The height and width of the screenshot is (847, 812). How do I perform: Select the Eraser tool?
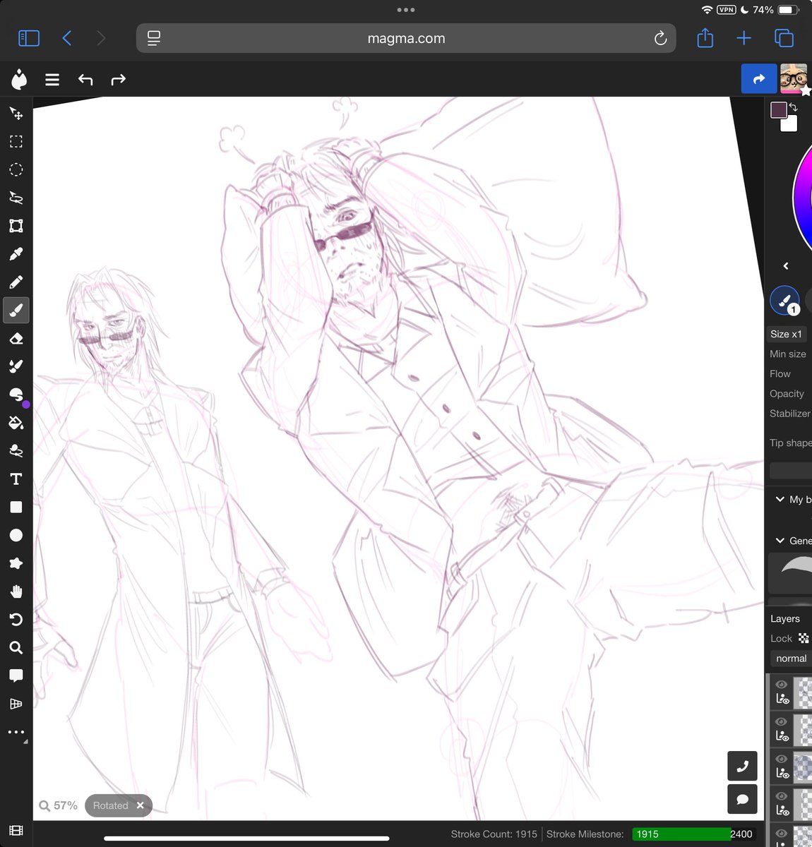tap(16, 338)
